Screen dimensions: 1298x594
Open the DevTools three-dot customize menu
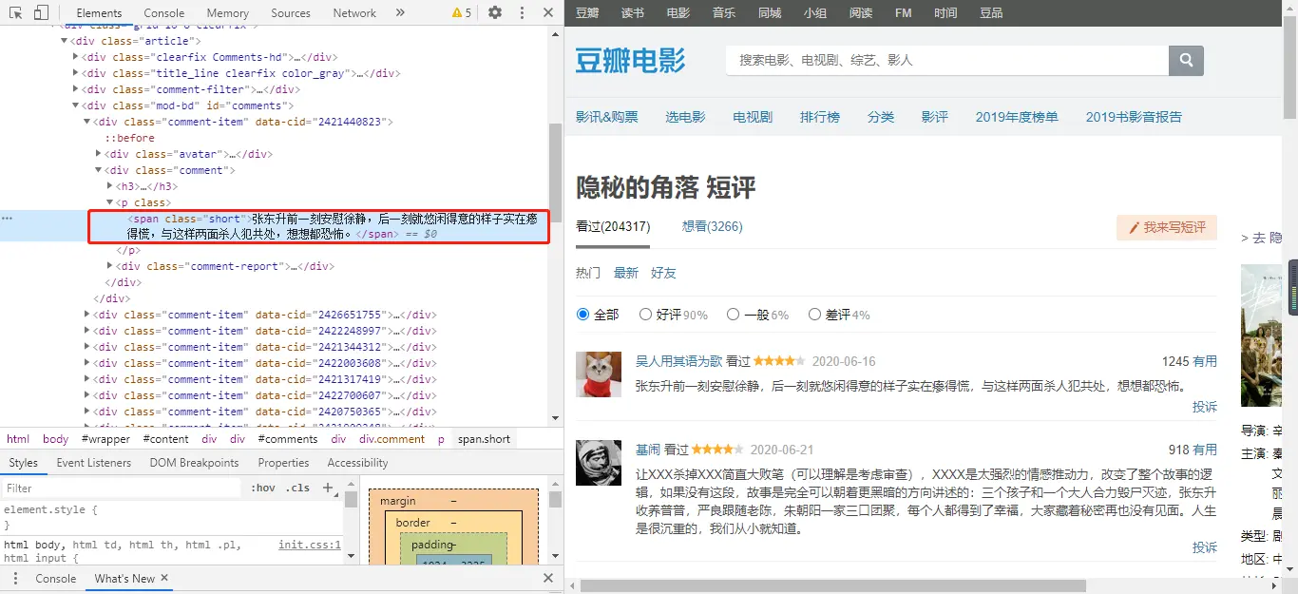522,12
